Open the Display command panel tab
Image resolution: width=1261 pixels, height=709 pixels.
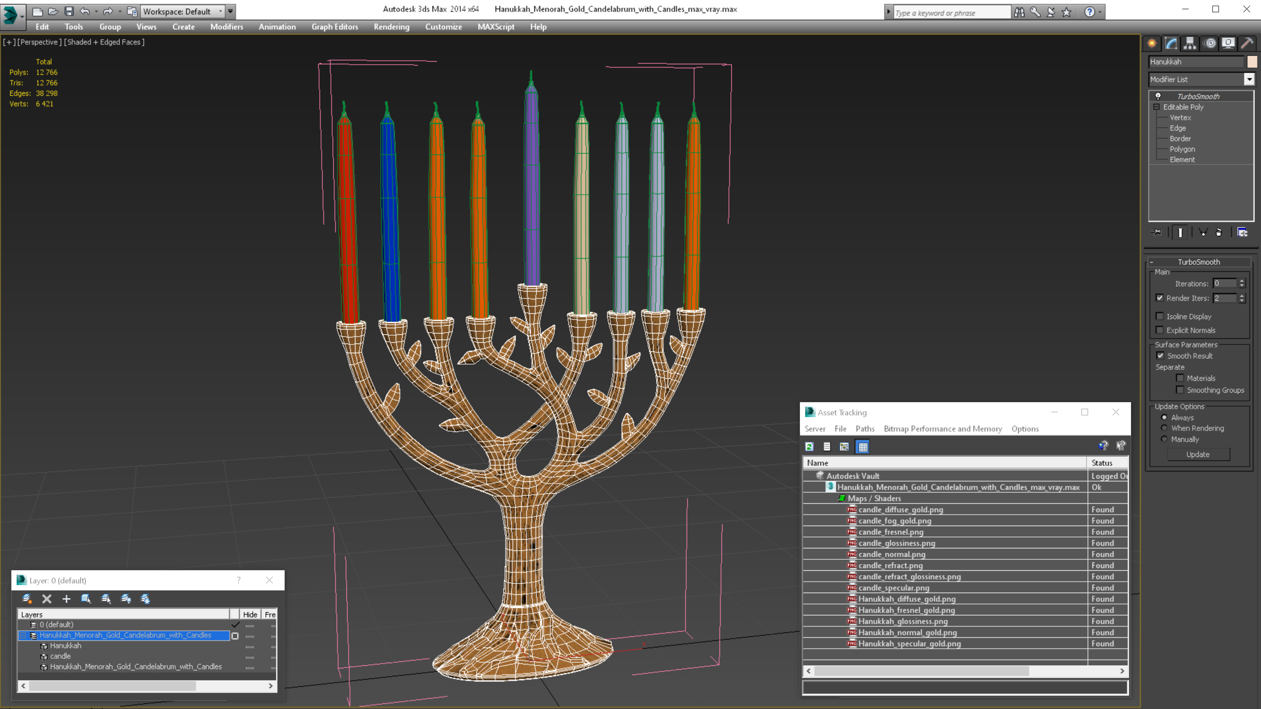coord(1228,43)
